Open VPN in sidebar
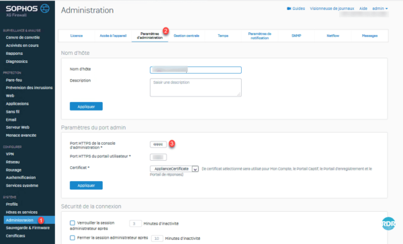This screenshot has width=403, height=244. tap(10, 154)
